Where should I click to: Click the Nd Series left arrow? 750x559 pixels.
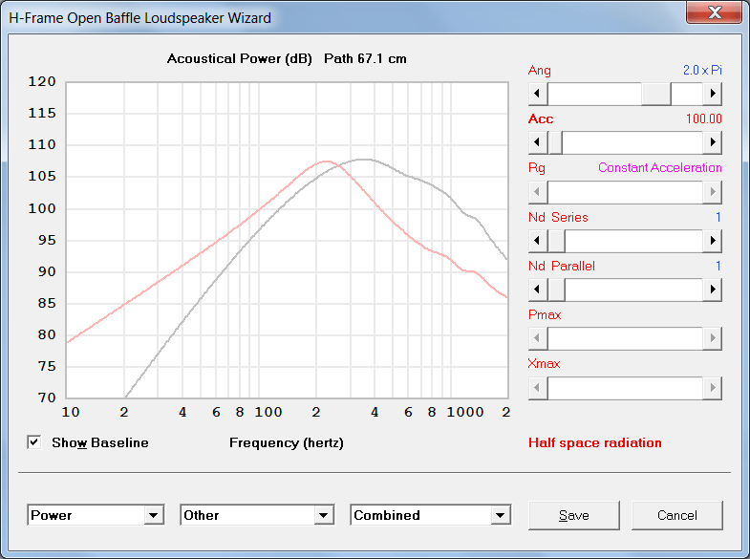point(538,241)
